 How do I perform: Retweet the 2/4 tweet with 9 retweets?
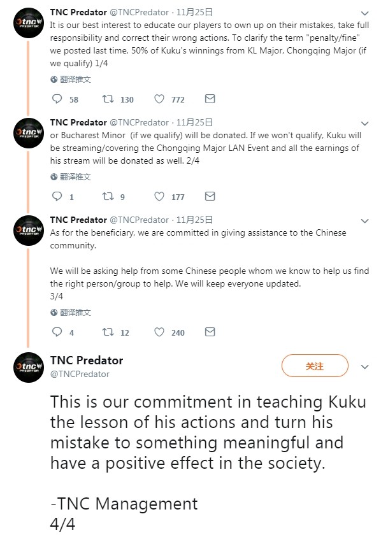109,197
